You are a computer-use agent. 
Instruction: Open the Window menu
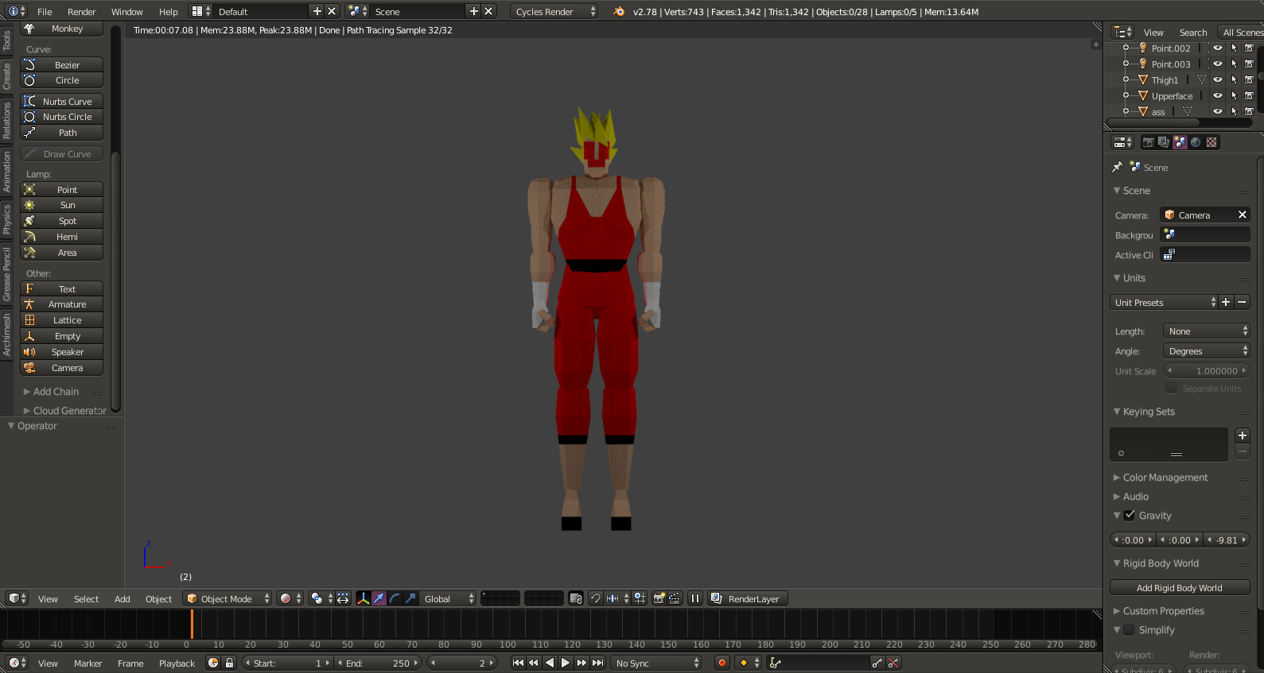[126, 11]
